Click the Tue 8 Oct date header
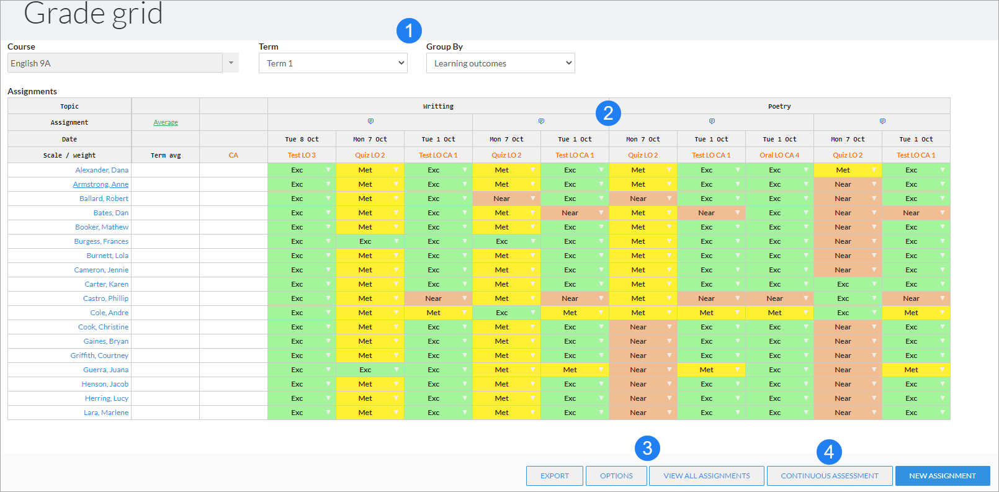999x492 pixels. click(x=302, y=139)
